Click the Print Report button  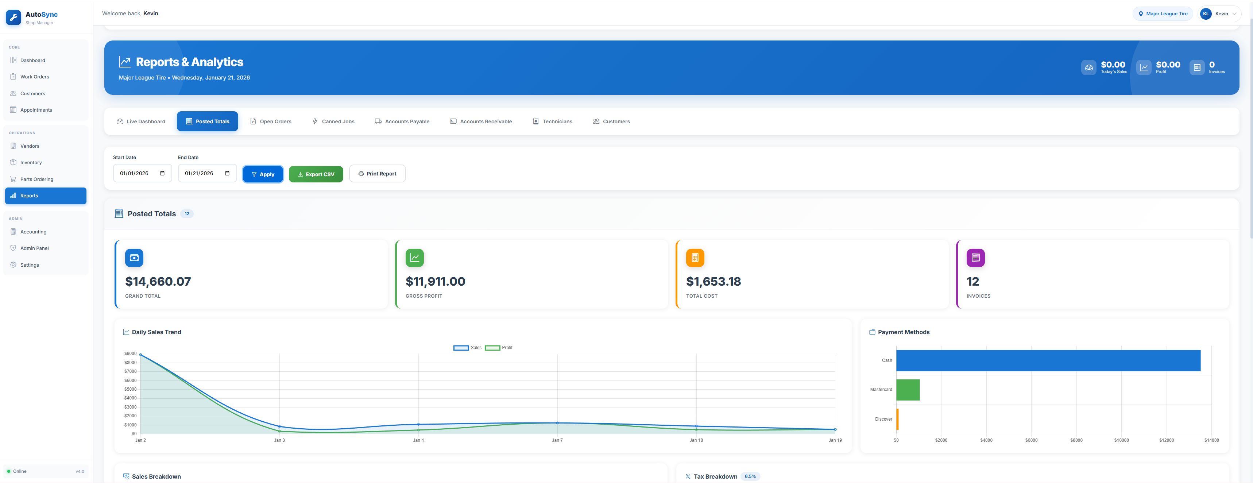(378, 173)
